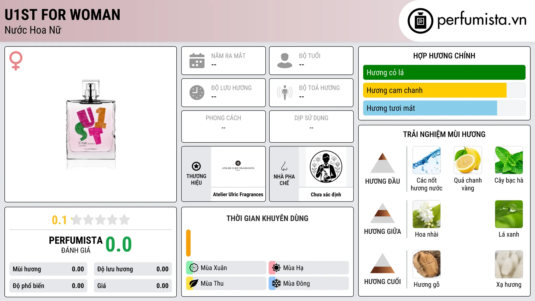Click the orange recommended-time bar
Viewport: 535px width, 301px height.
(188, 243)
